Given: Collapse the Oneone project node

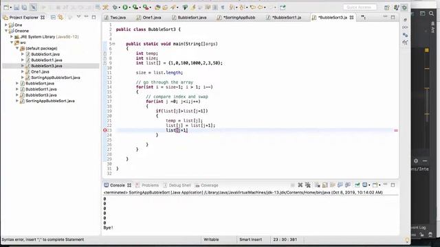Looking at the screenshot, I should point(6,31).
